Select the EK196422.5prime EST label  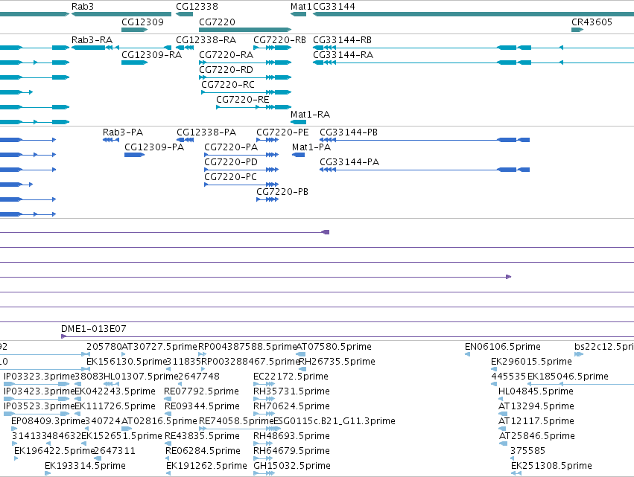tap(54, 452)
